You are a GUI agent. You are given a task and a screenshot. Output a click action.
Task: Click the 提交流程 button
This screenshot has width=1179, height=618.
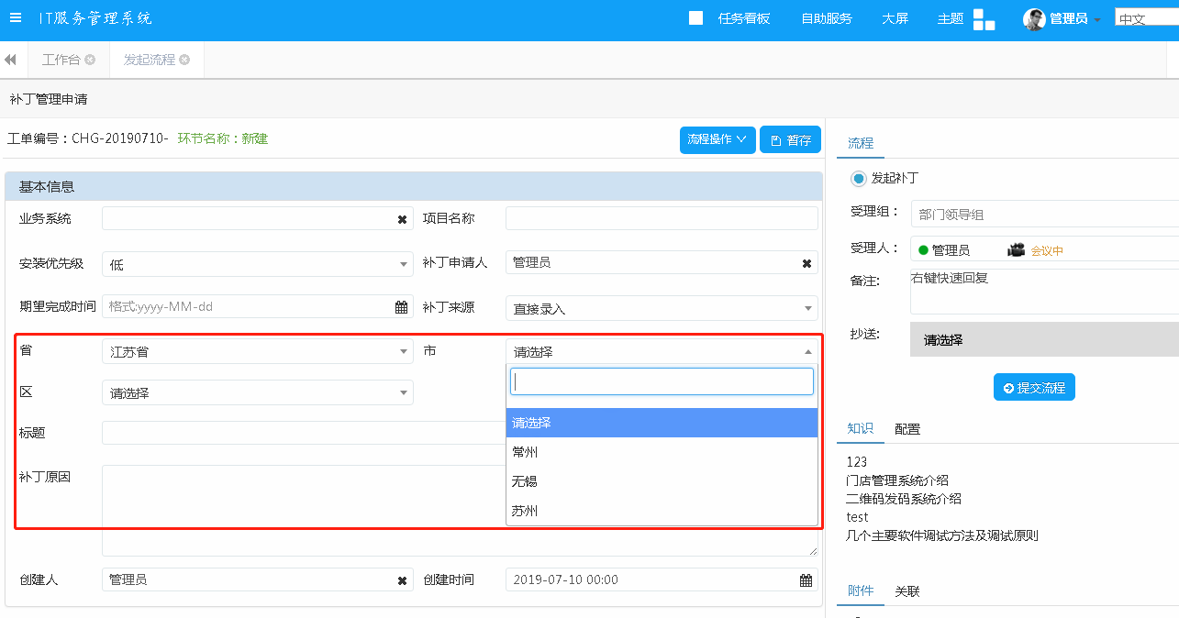pos(1034,388)
